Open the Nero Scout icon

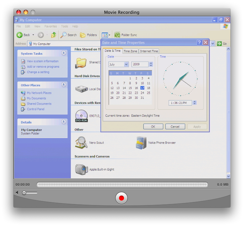tap(81, 142)
